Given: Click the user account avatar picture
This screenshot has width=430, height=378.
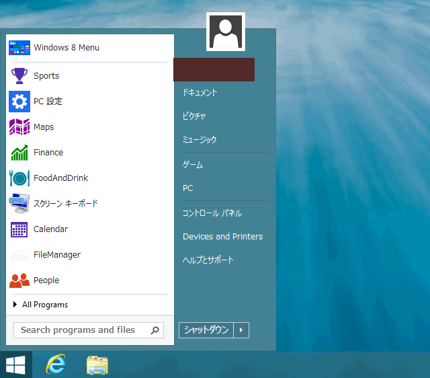Looking at the screenshot, I should [226, 32].
